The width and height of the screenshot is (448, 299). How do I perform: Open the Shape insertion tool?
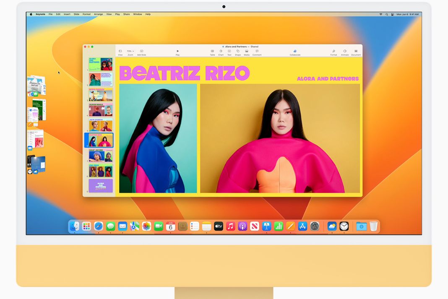pos(238,51)
